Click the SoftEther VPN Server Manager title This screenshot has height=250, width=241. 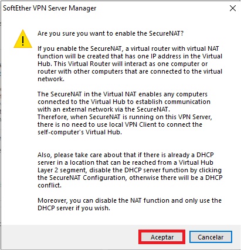pos(50,8)
